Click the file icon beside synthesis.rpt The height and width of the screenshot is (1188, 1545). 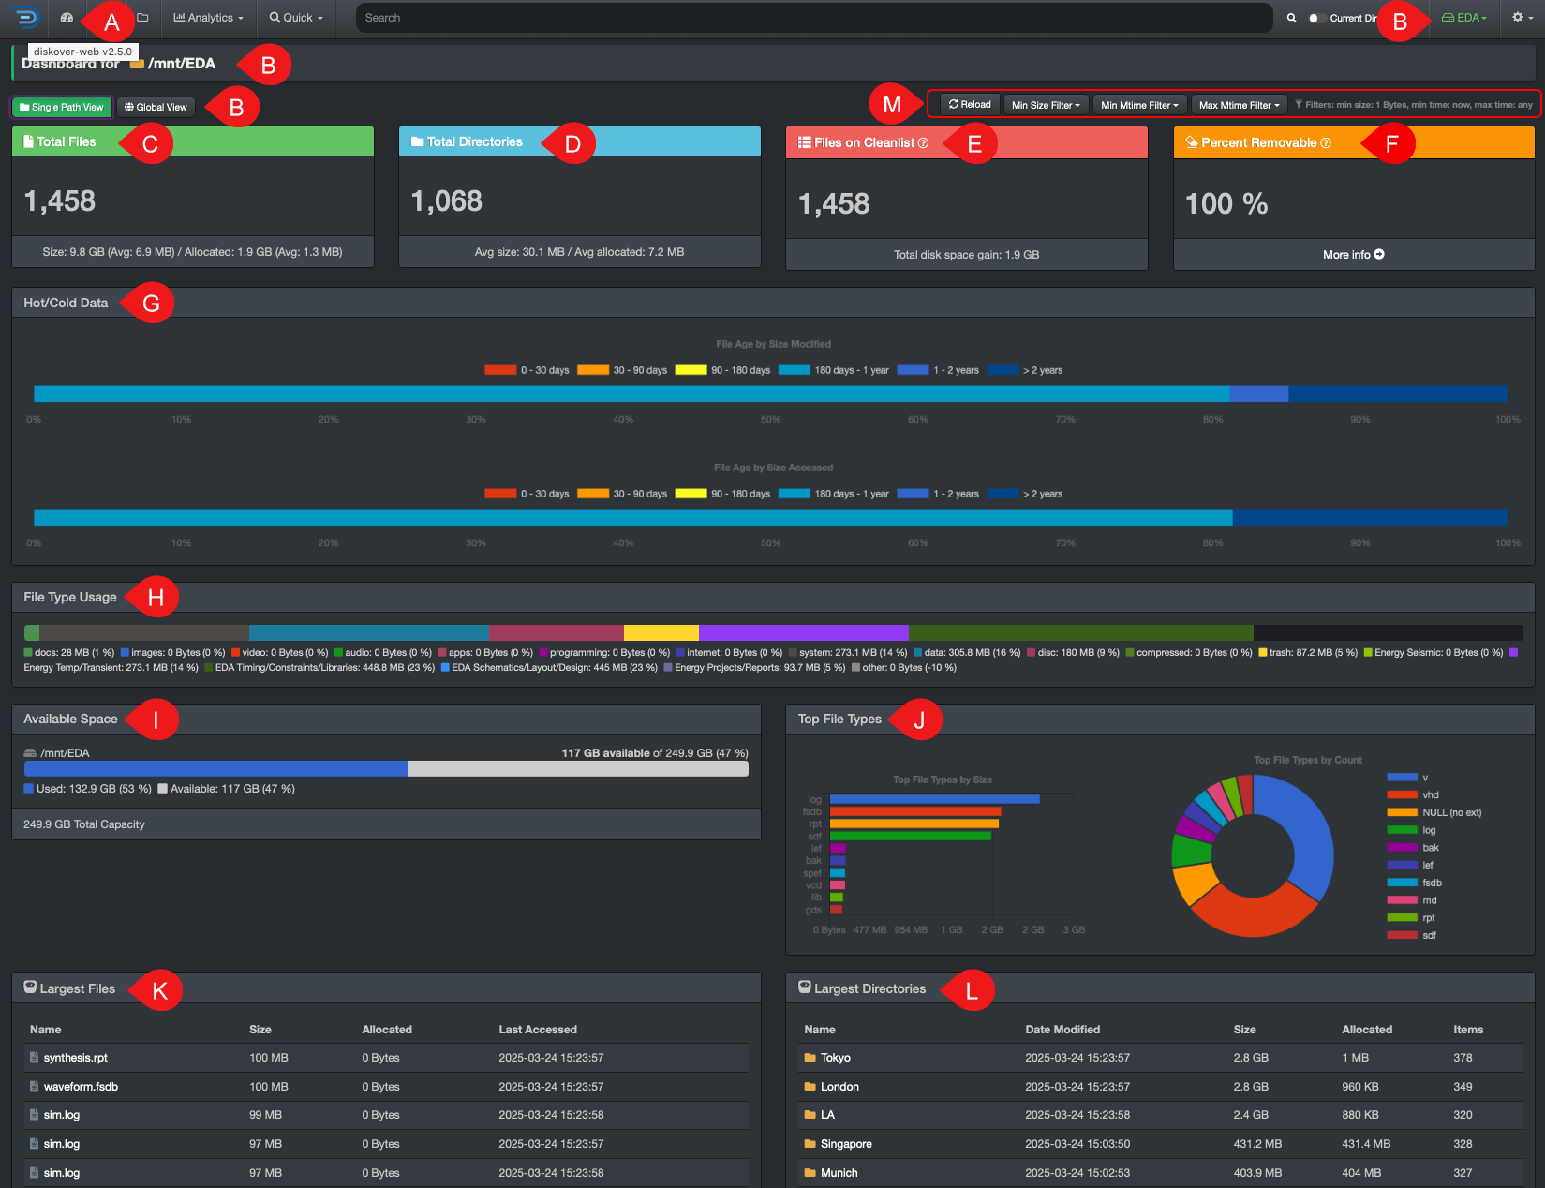click(34, 1058)
